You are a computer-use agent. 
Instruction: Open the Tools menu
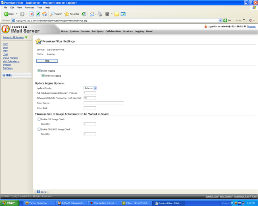(x=40, y=8)
